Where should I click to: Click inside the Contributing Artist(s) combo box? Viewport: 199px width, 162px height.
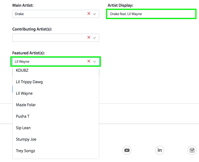pos(56,38)
